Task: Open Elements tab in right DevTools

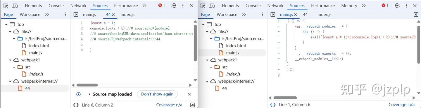Action: [x=230, y=6]
